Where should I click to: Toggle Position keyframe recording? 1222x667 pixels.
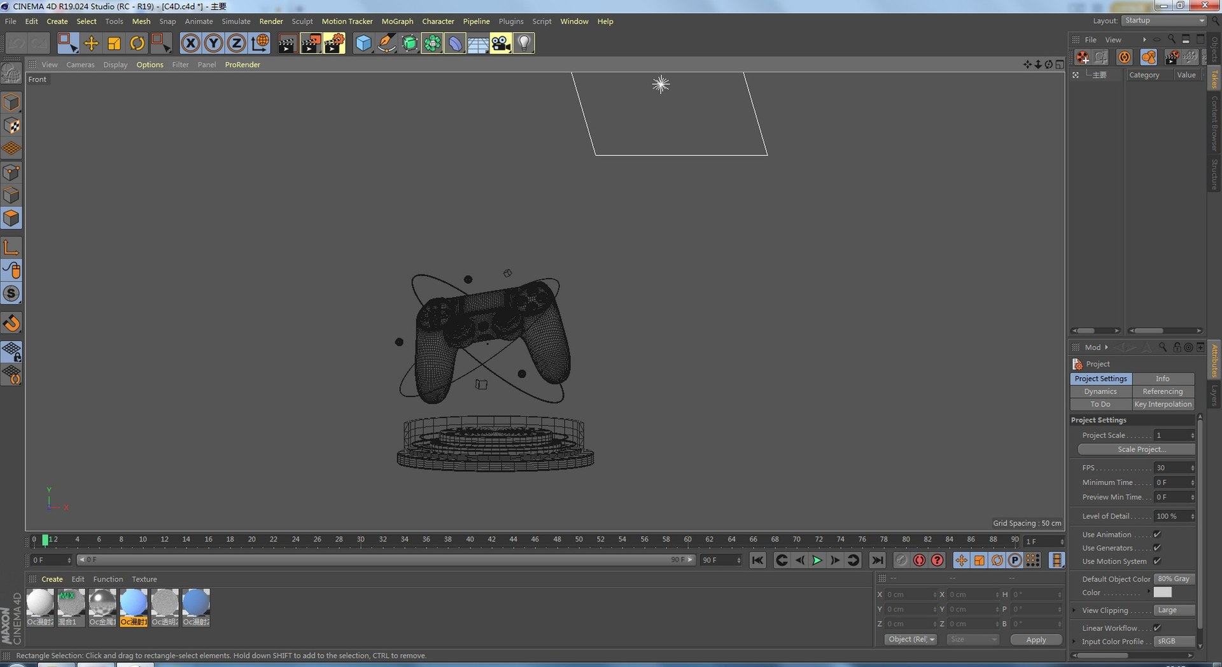(x=961, y=560)
